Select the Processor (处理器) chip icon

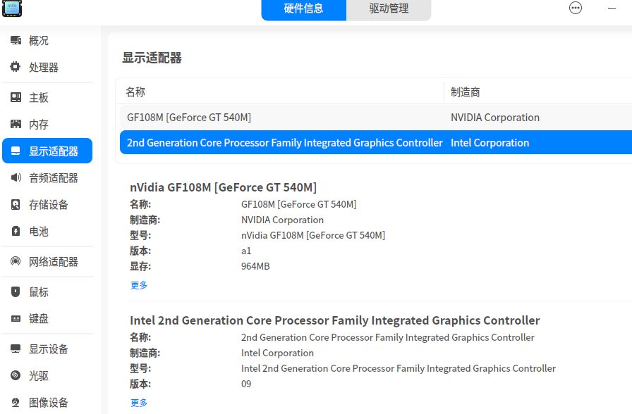pyautogui.click(x=16, y=68)
